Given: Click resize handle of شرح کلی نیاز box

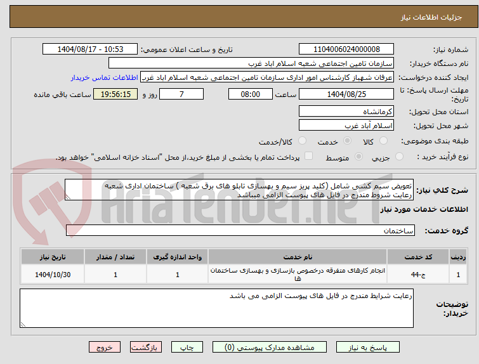Looking at the screenshot, I should (x=68, y=197).
